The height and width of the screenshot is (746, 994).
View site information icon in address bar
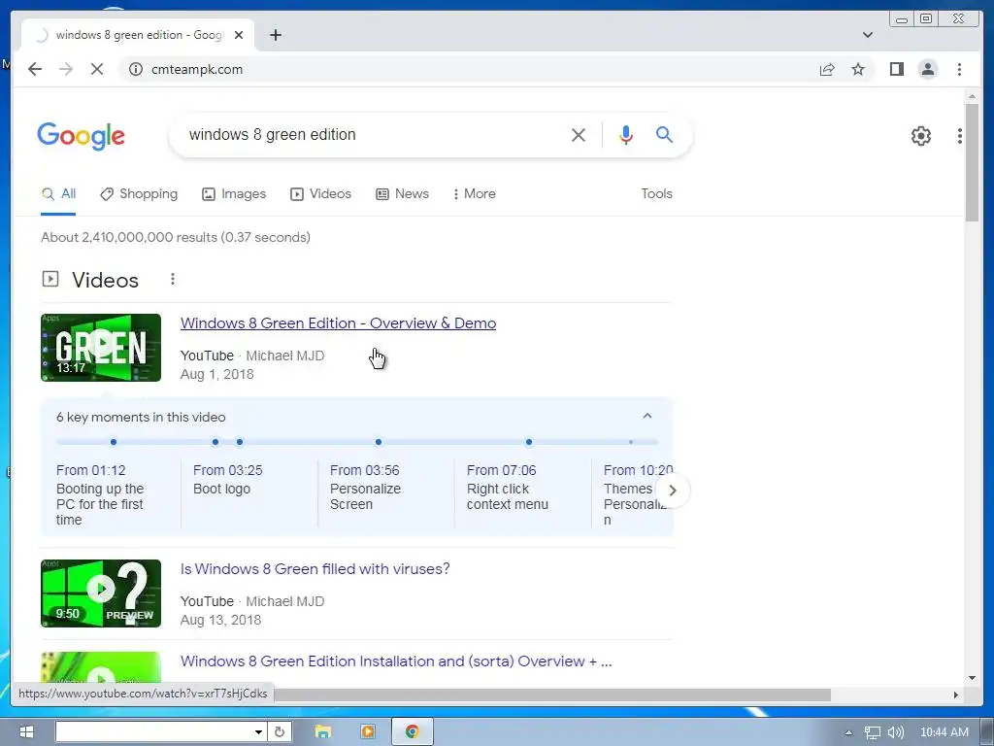tap(136, 69)
